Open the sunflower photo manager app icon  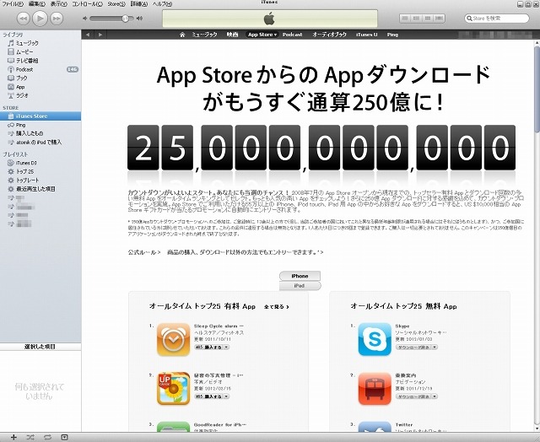[x=173, y=389]
